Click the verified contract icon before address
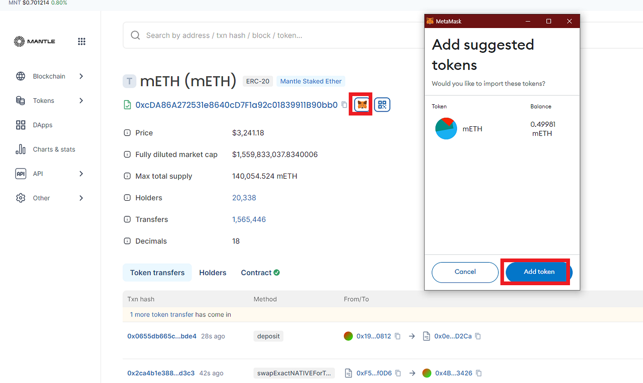 pos(127,105)
